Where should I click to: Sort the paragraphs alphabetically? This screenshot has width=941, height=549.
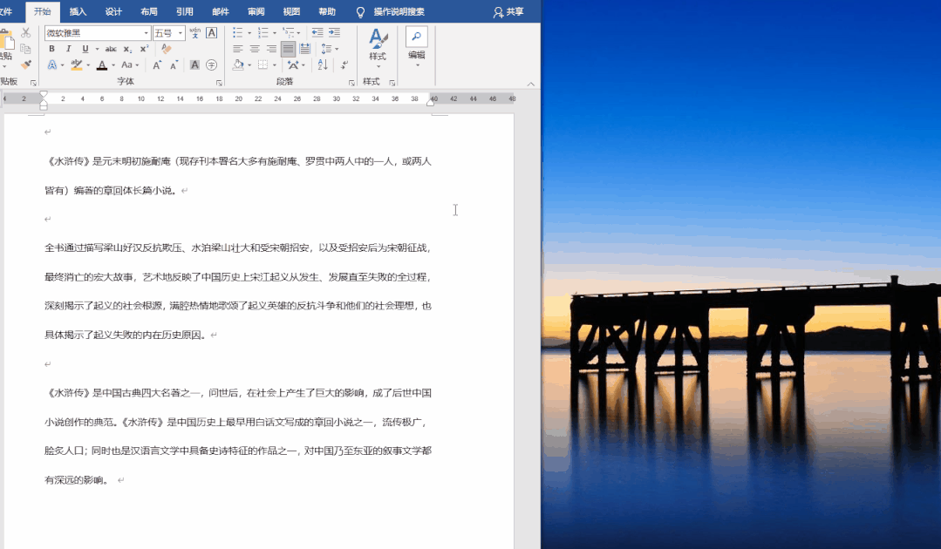tap(321, 64)
